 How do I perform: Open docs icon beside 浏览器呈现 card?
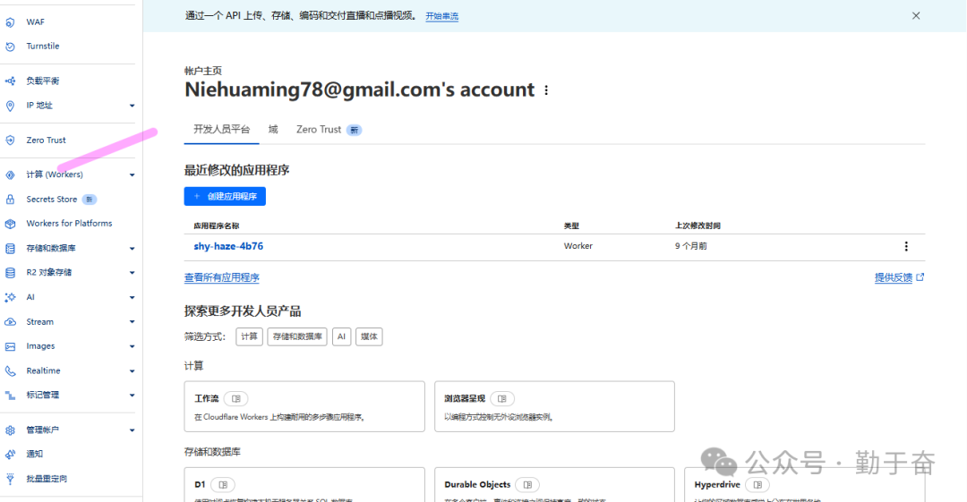502,399
